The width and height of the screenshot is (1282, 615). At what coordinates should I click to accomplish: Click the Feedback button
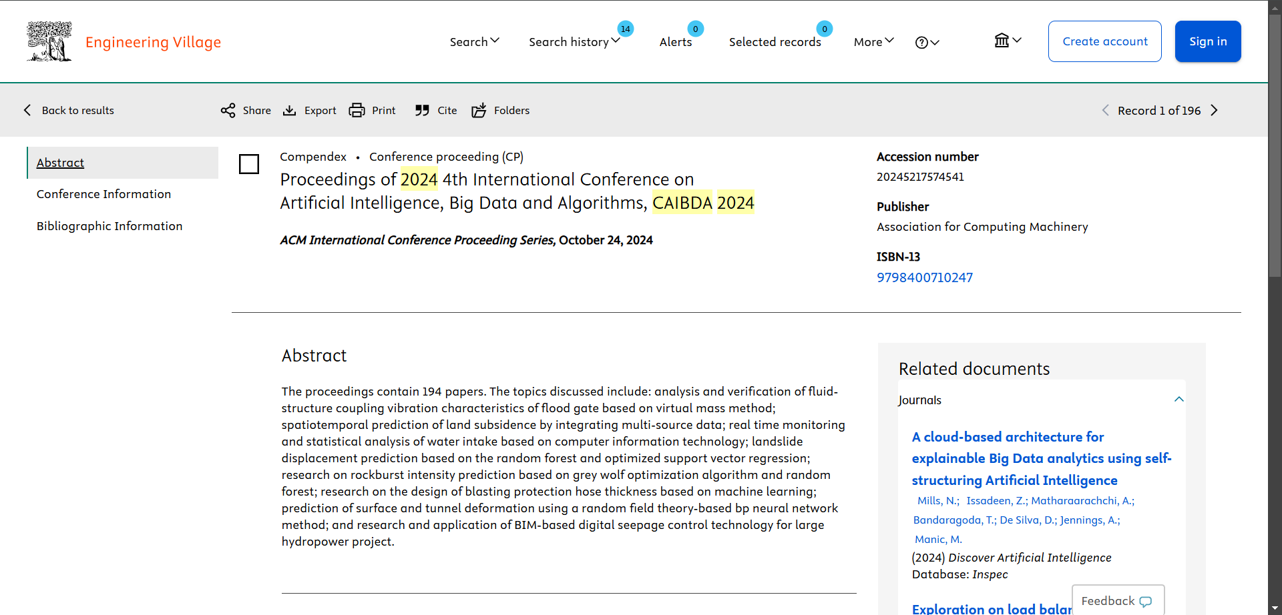click(1117, 601)
